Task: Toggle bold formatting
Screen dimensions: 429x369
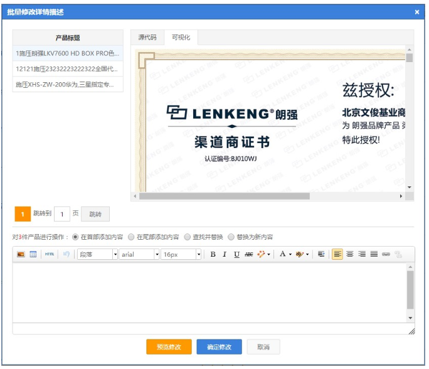Action: click(x=213, y=254)
